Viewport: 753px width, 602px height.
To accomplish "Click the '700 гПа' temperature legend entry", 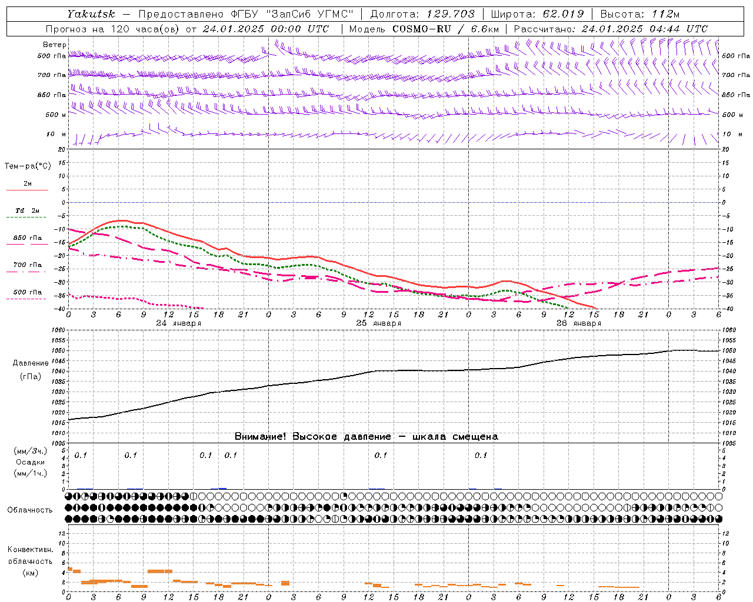I will (x=27, y=265).
